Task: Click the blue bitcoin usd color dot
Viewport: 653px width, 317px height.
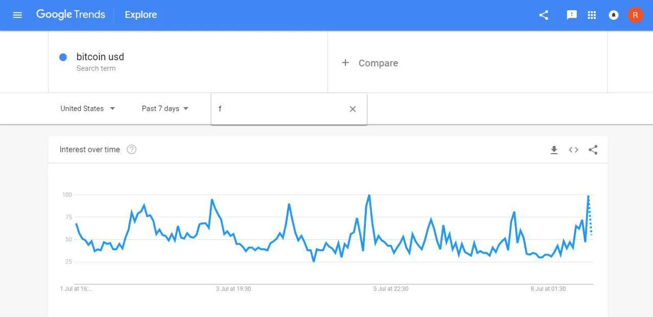Action: pyautogui.click(x=63, y=57)
